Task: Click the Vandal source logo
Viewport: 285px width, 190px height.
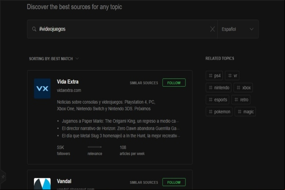Action: click(x=42, y=184)
